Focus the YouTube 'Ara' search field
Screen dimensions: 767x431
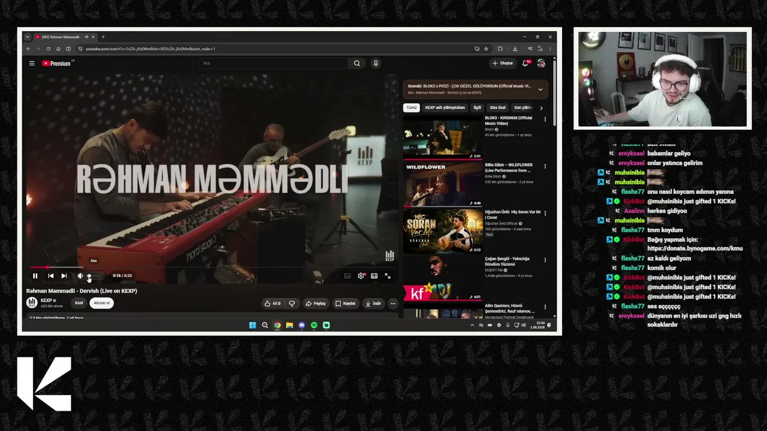(x=273, y=63)
